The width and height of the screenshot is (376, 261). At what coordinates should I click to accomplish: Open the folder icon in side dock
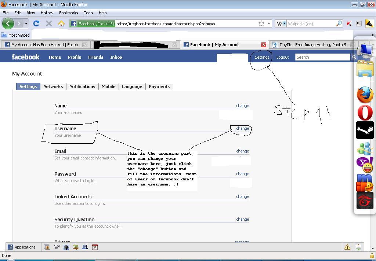365,69
